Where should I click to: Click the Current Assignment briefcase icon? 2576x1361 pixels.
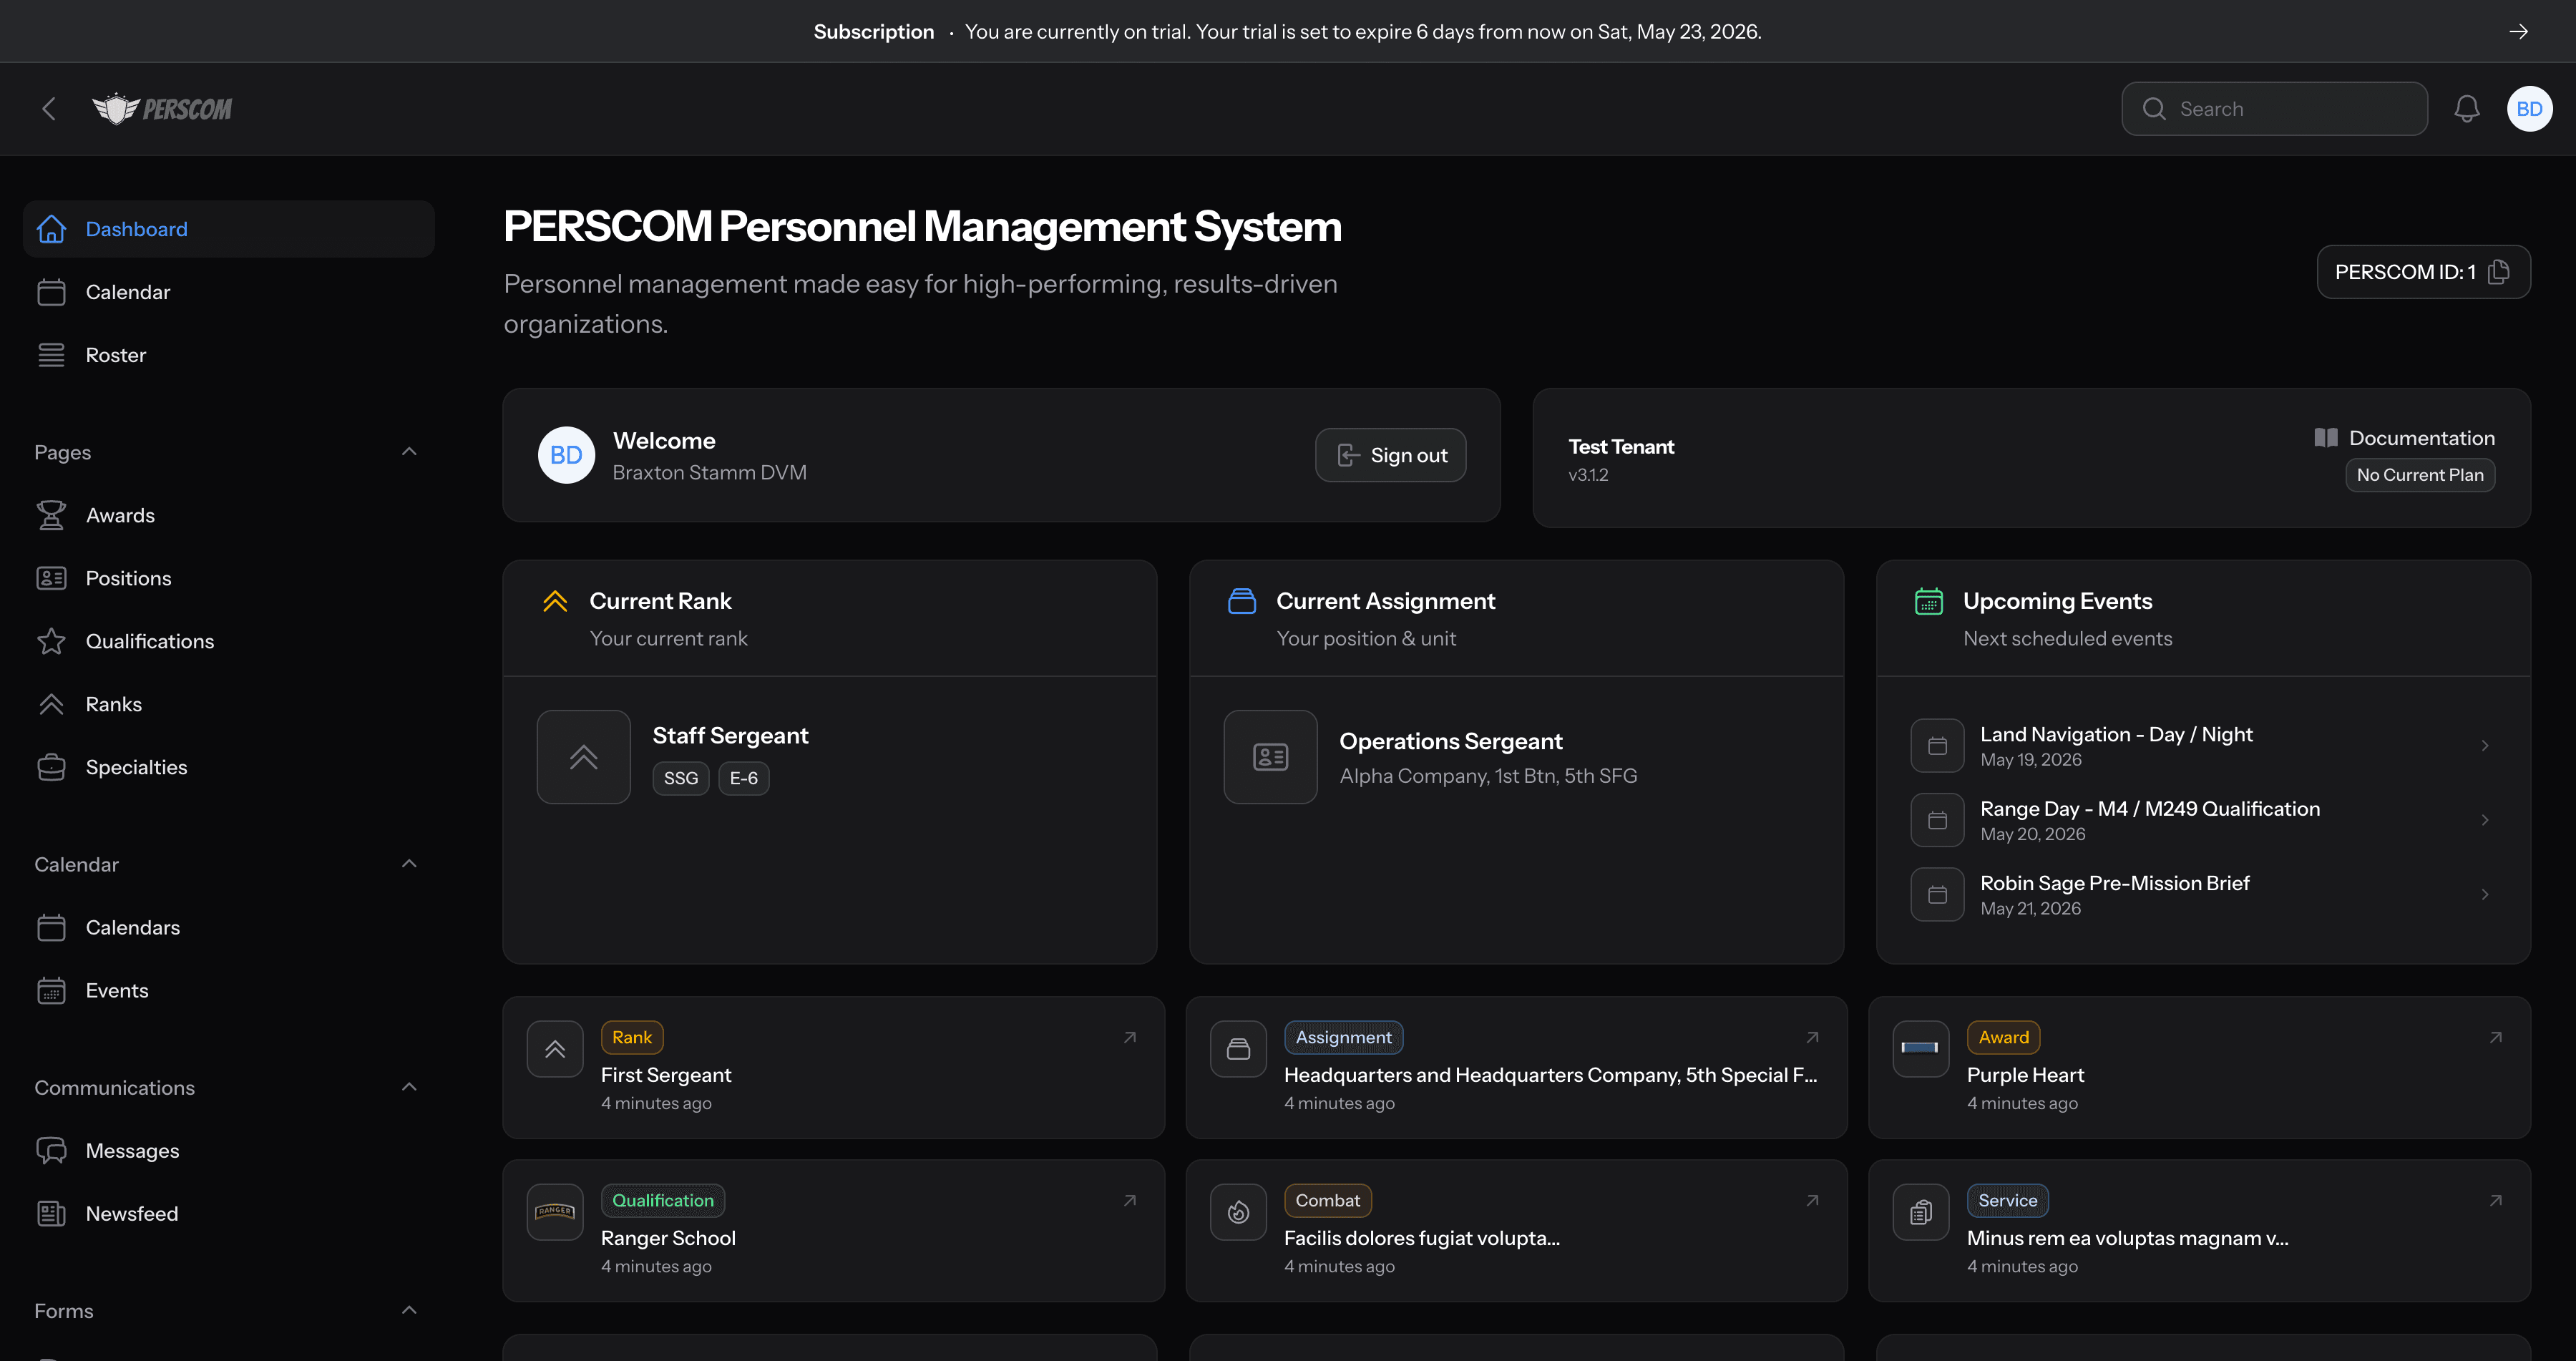(x=1242, y=601)
